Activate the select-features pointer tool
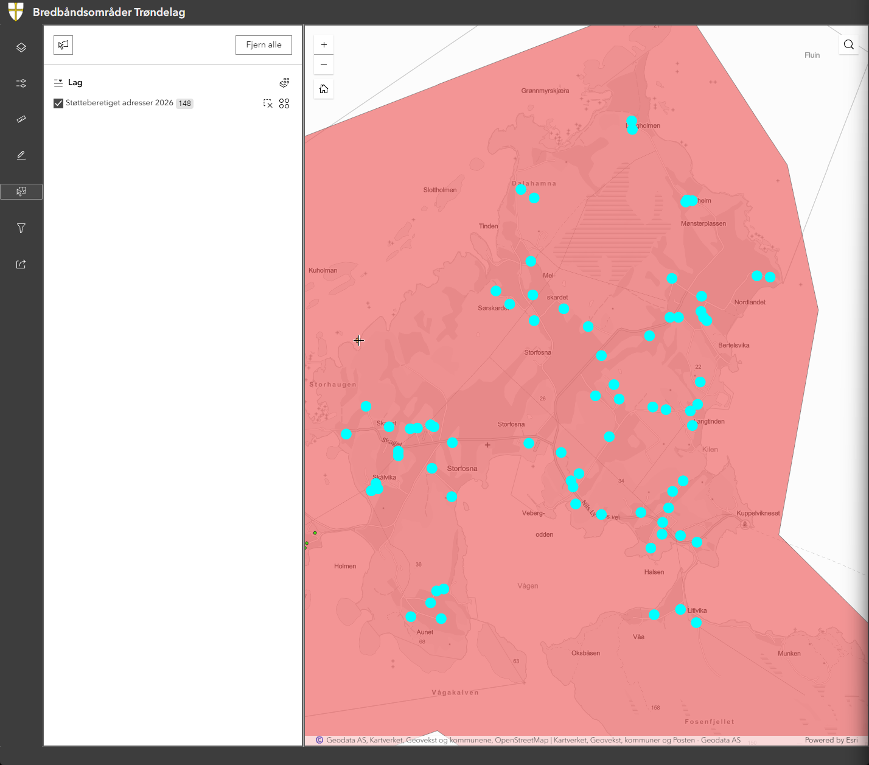 click(x=63, y=45)
